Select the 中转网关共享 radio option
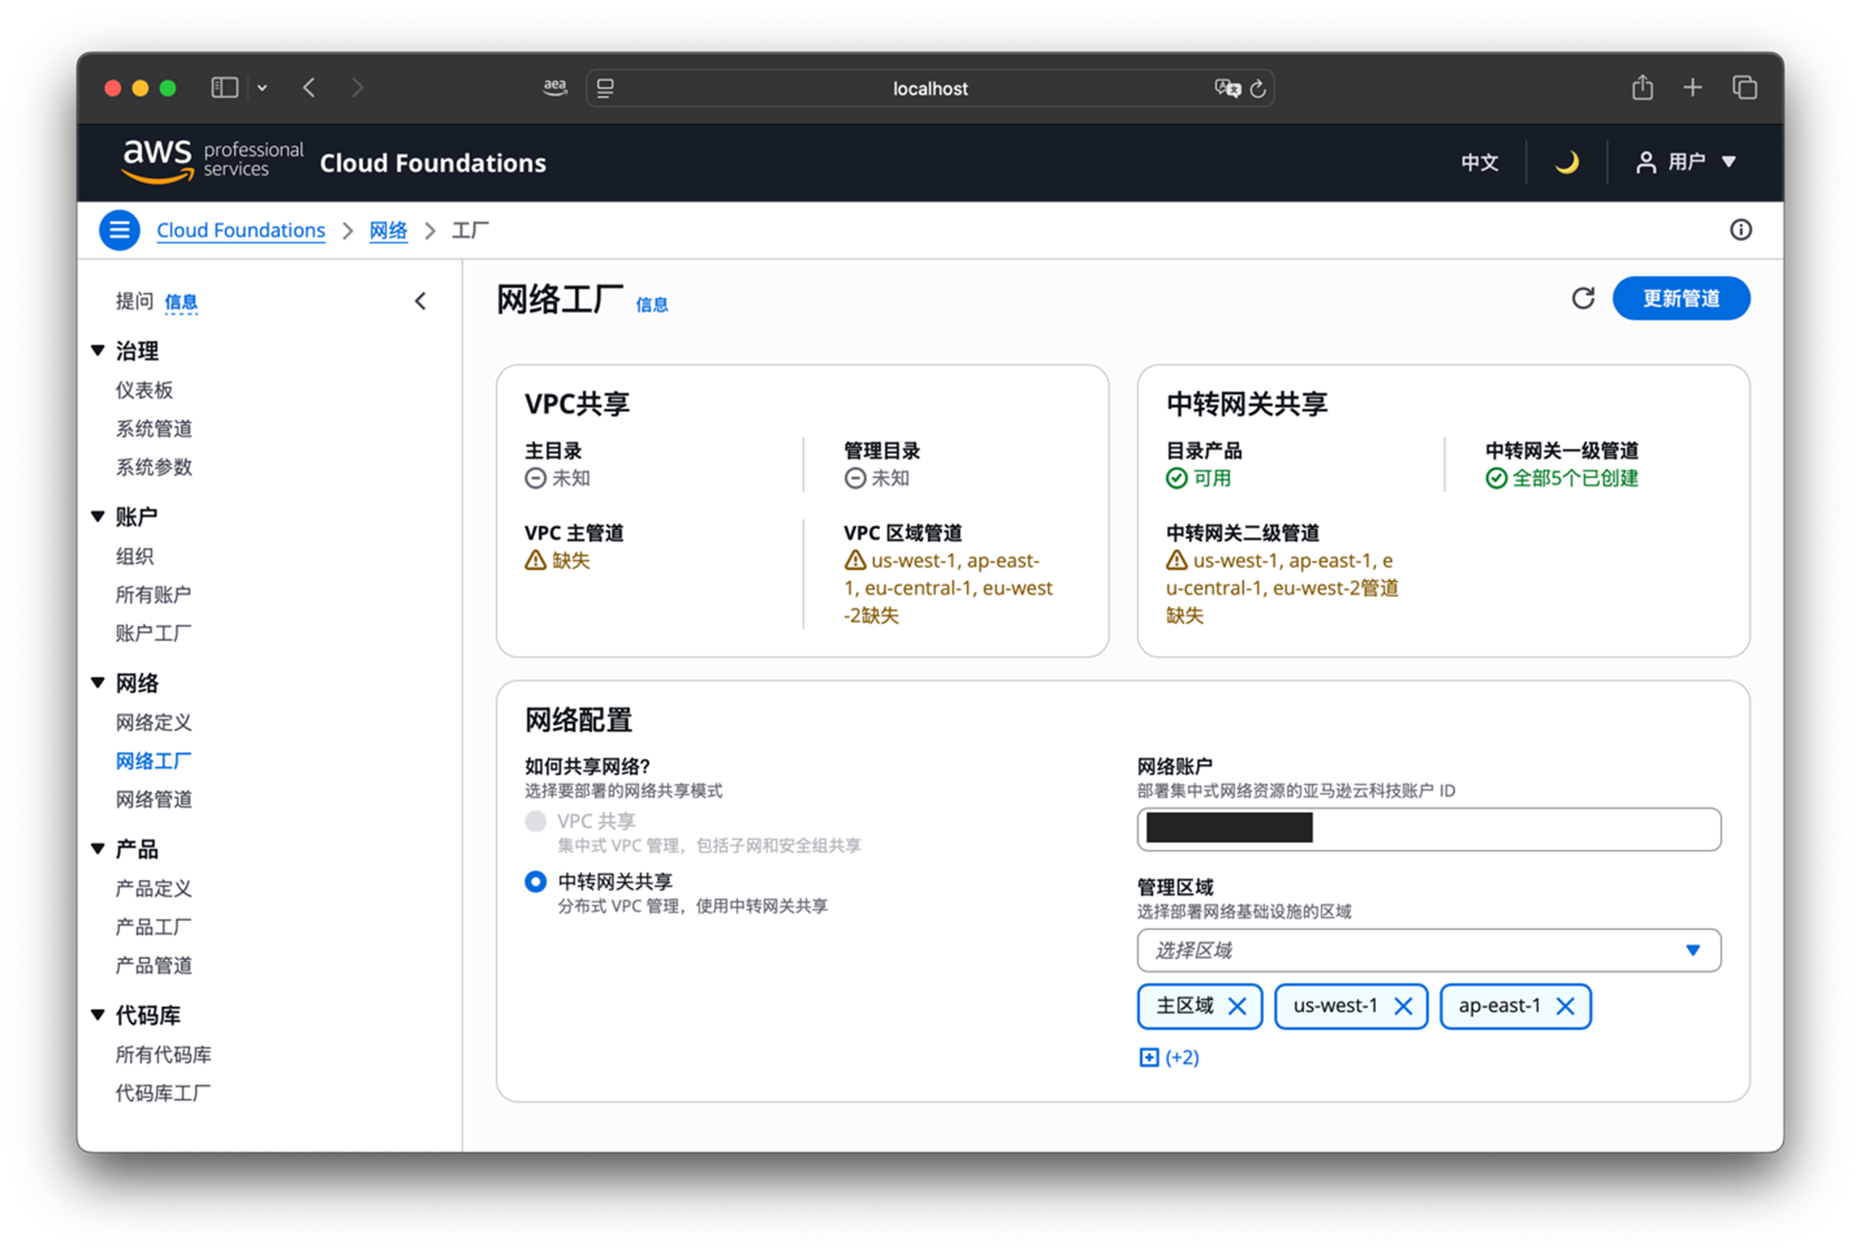1861x1254 pixels. point(535,881)
